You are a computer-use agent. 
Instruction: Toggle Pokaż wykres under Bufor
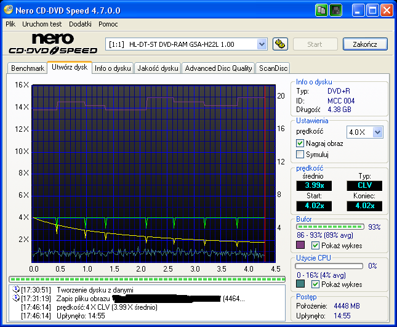316,246
